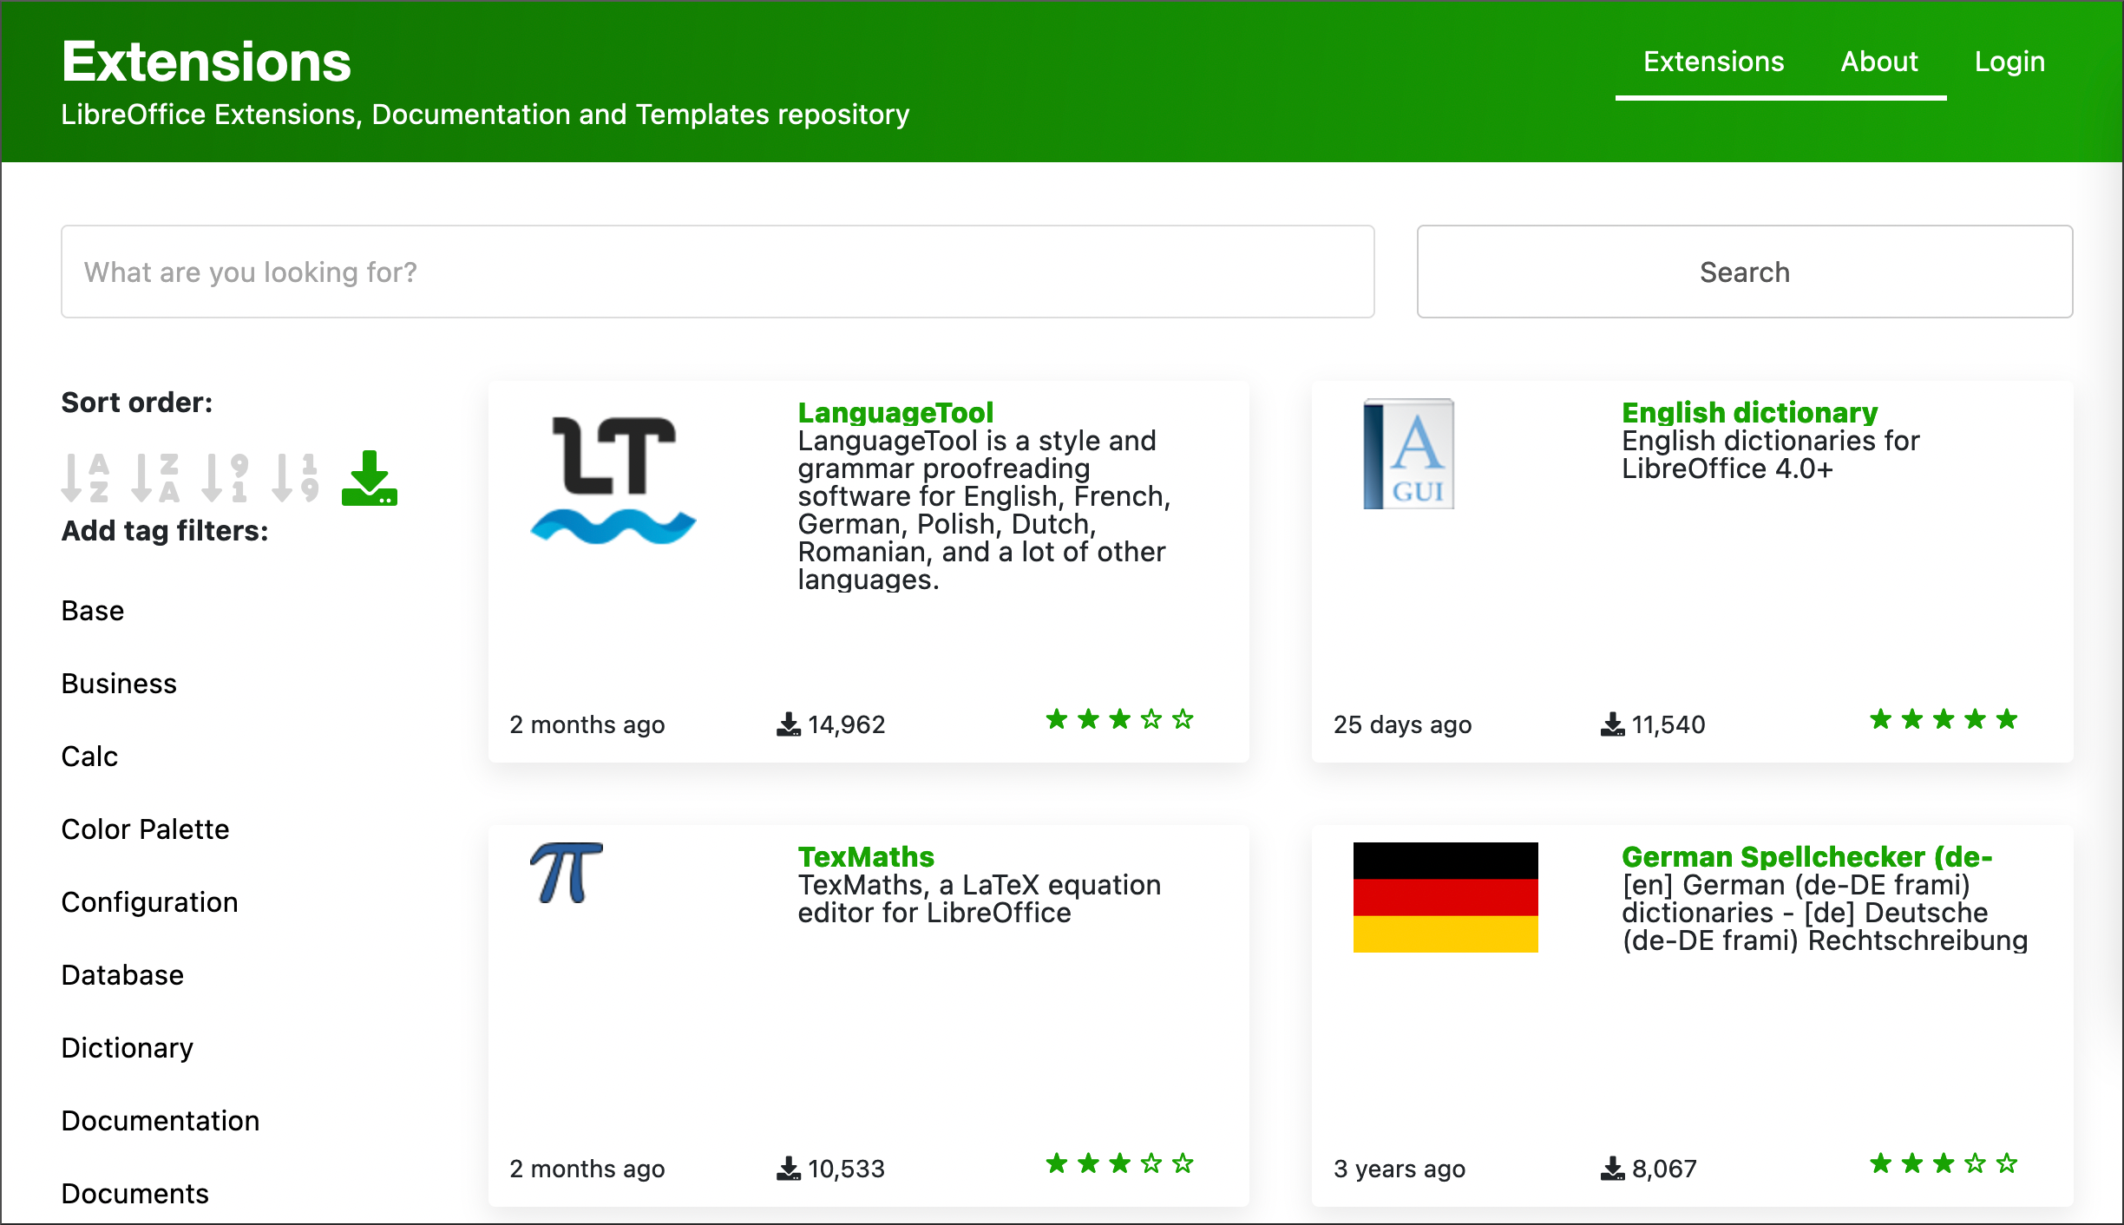Filter by the Documentation tag
The image size is (2124, 1225).
(x=160, y=1121)
